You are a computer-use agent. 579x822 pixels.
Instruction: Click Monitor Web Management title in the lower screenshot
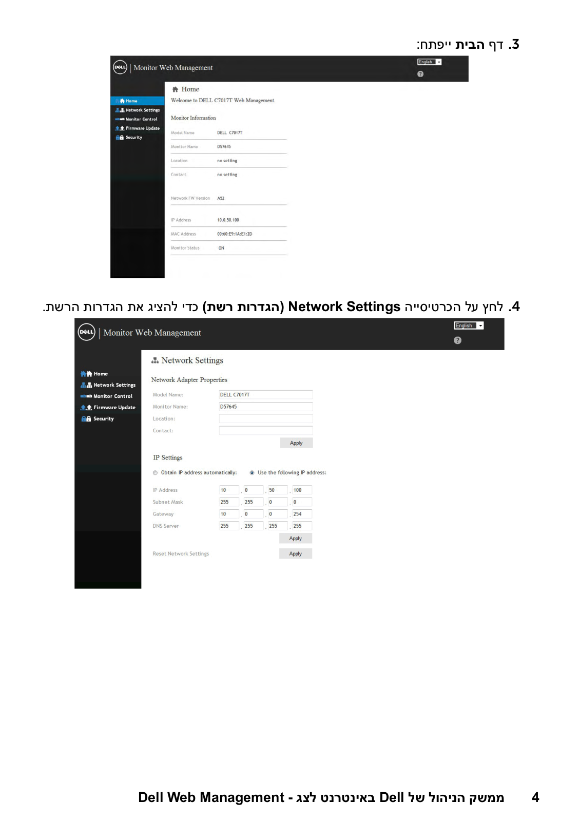tap(152, 333)
